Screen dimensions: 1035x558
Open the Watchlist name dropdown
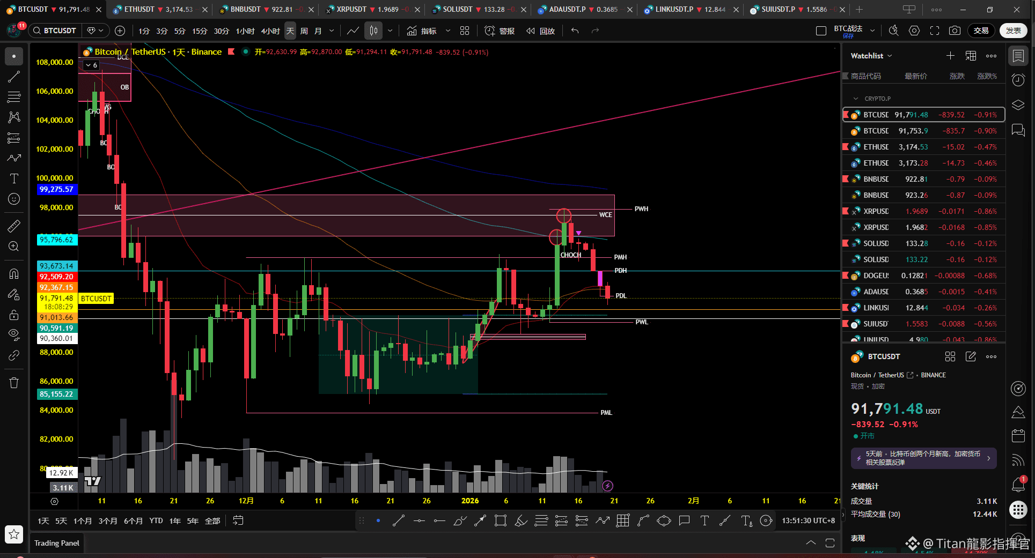click(871, 56)
